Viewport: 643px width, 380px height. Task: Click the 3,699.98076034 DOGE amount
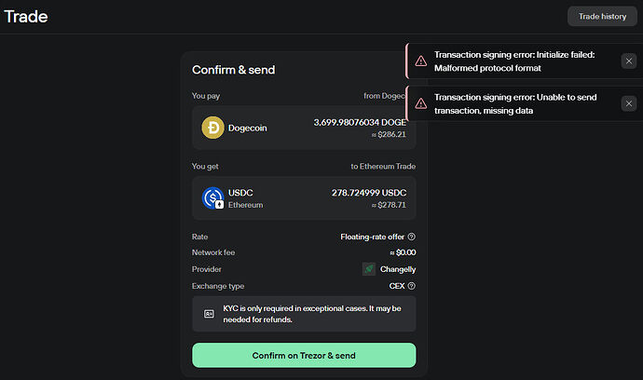360,122
